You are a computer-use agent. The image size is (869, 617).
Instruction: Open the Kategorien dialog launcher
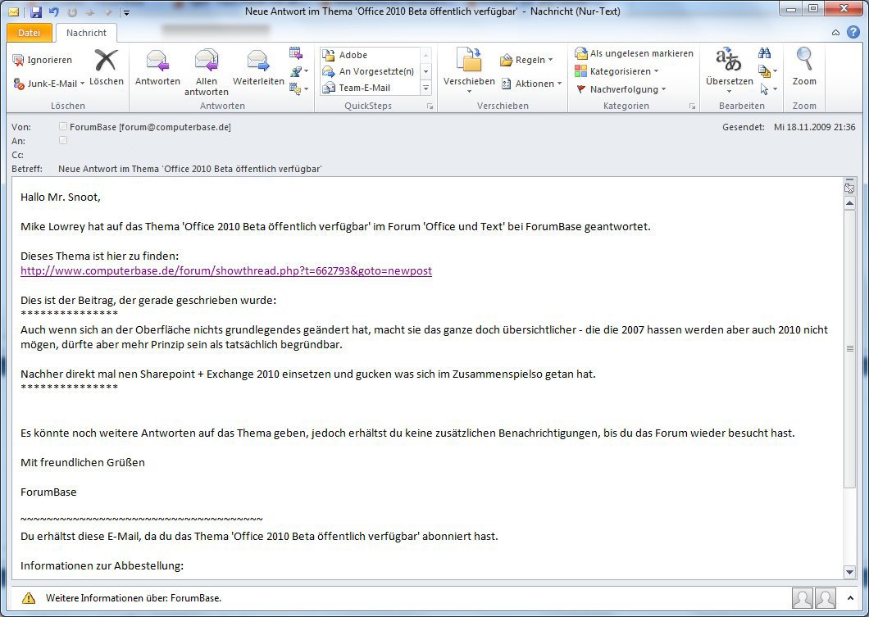click(x=692, y=107)
